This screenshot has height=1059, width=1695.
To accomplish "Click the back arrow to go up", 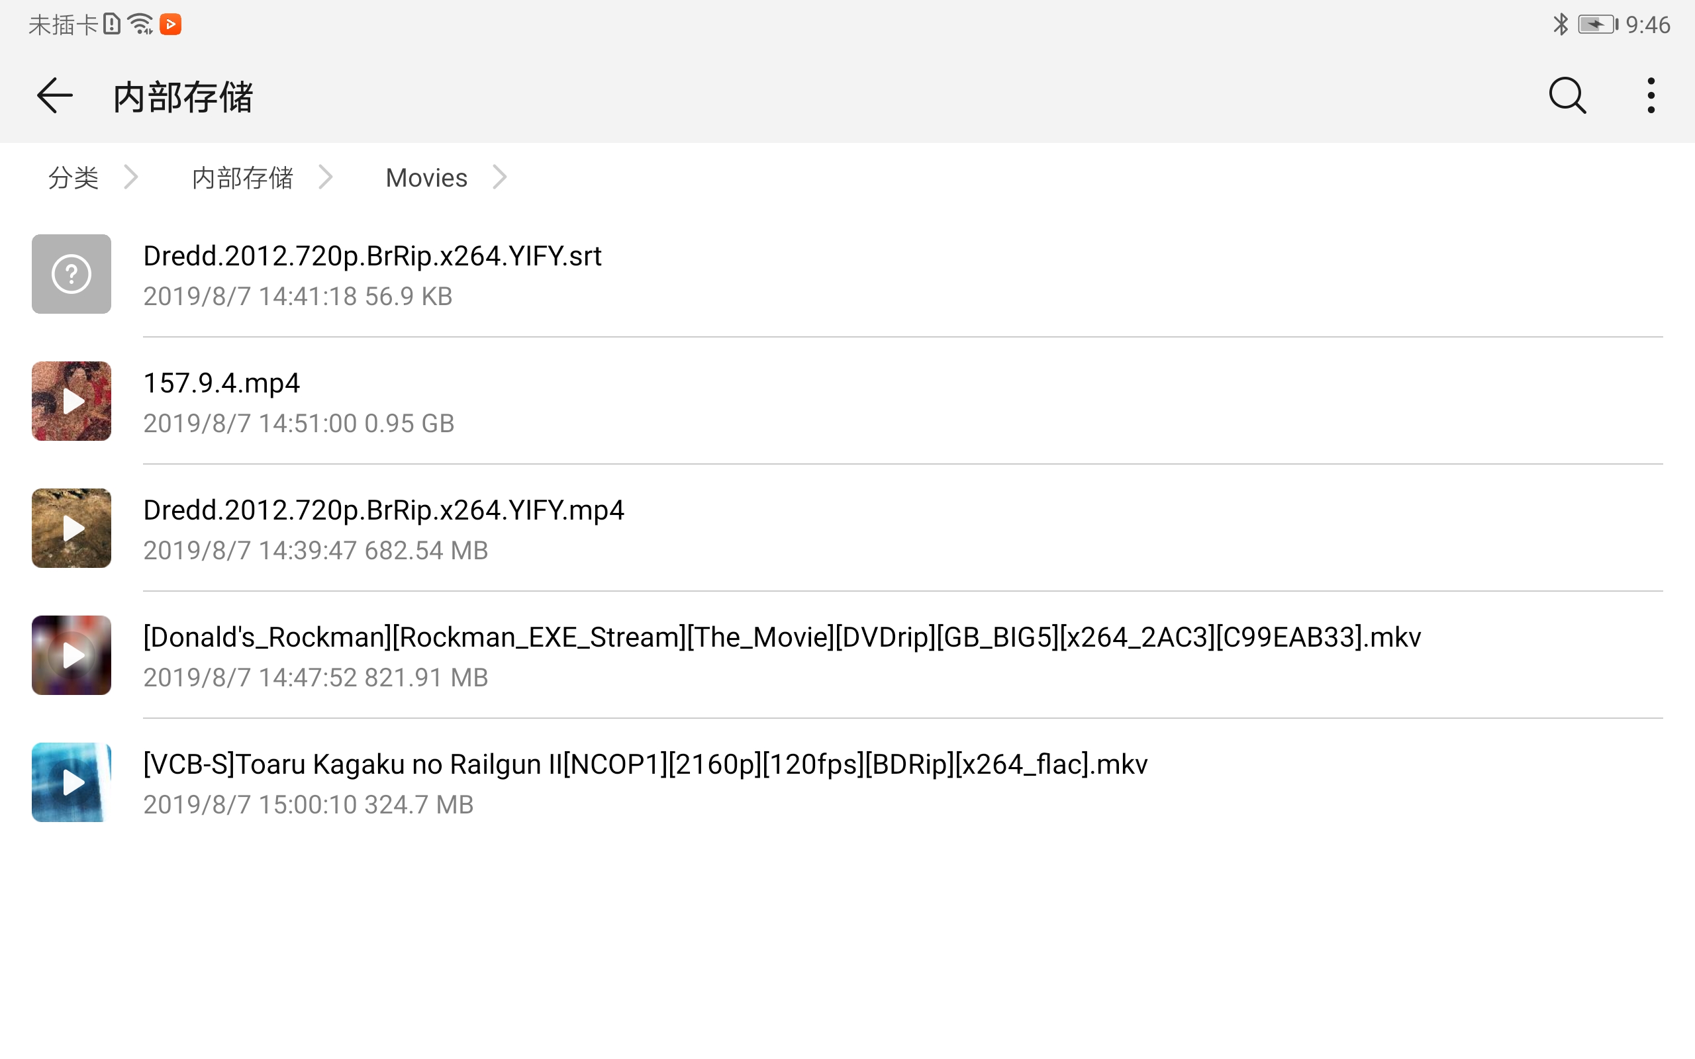I will point(54,95).
